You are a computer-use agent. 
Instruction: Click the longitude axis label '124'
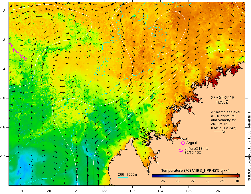[161, 191]
